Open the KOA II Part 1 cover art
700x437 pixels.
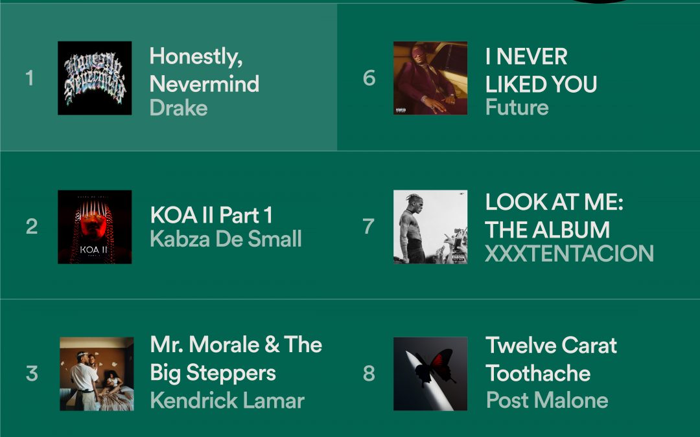[x=95, y=227]
